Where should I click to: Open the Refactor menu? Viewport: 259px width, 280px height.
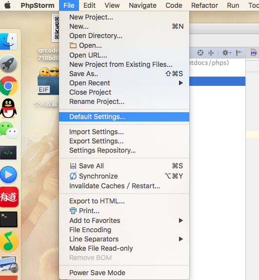pyautogui.click(x=204, y=5)
